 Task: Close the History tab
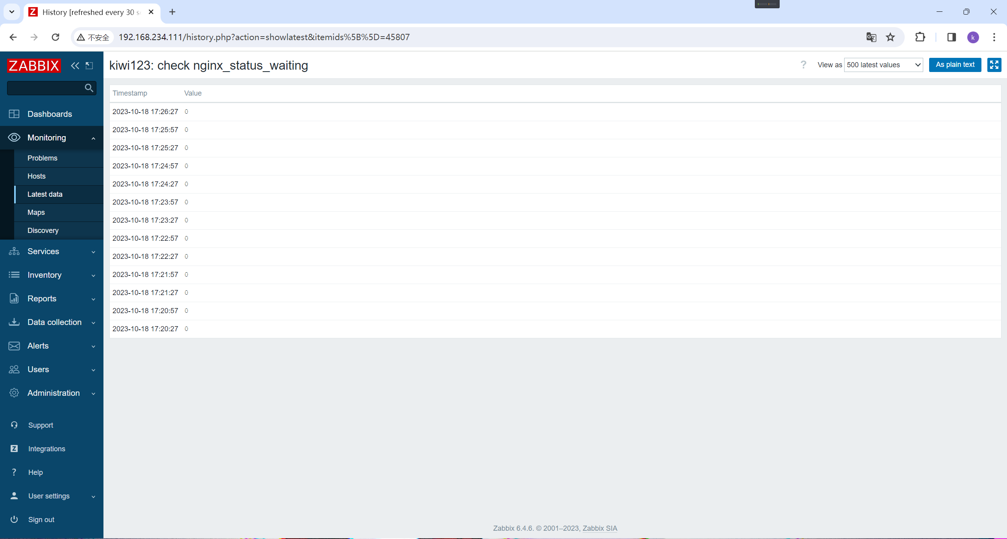151,12
